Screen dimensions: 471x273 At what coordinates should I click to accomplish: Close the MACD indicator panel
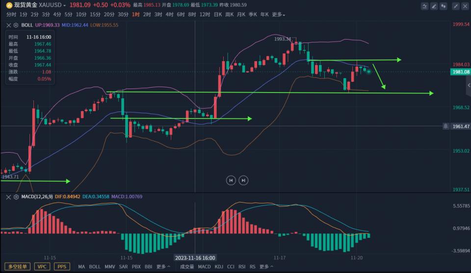pyautogui.click(x=9, y=197)
